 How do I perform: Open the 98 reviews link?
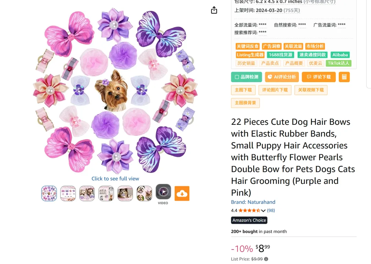[271, 210]
